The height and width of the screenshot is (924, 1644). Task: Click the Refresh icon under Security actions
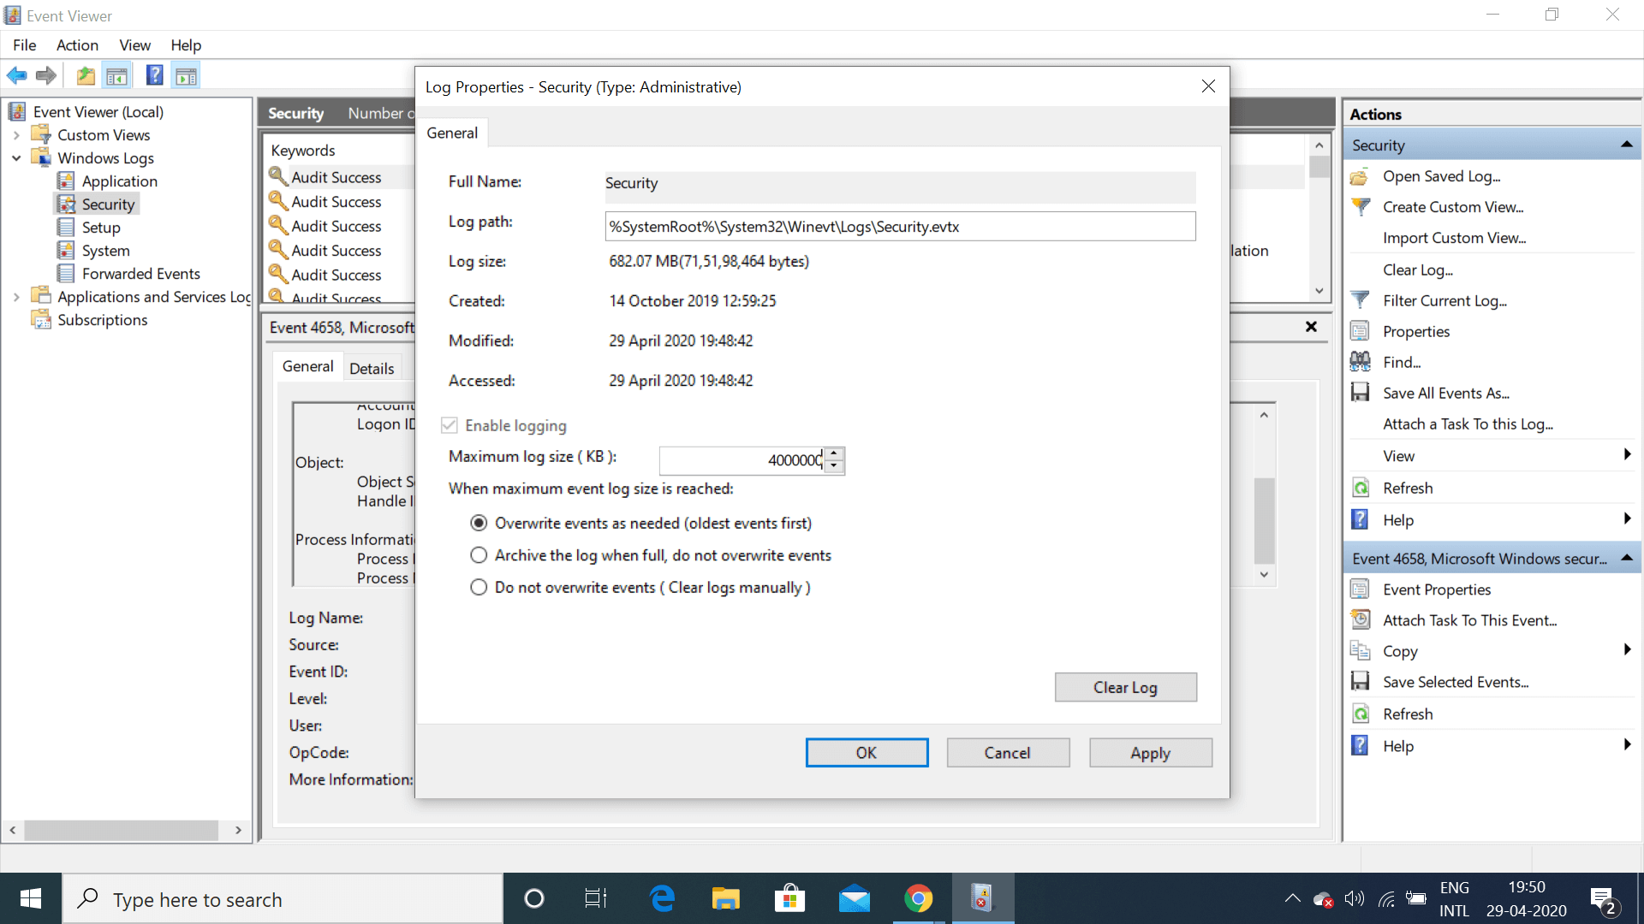1361,487
